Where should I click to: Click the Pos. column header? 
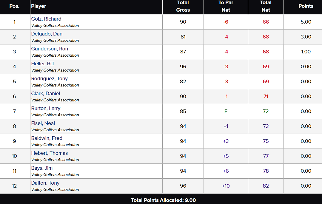[x=14, y=6]
